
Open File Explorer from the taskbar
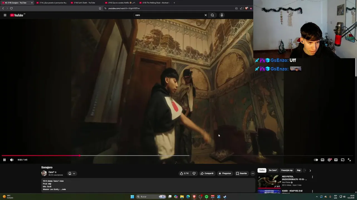182,197
